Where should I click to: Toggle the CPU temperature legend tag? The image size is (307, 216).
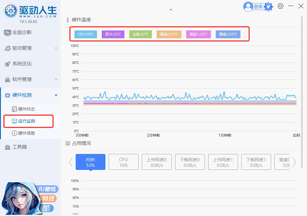(x=85, y=34)
